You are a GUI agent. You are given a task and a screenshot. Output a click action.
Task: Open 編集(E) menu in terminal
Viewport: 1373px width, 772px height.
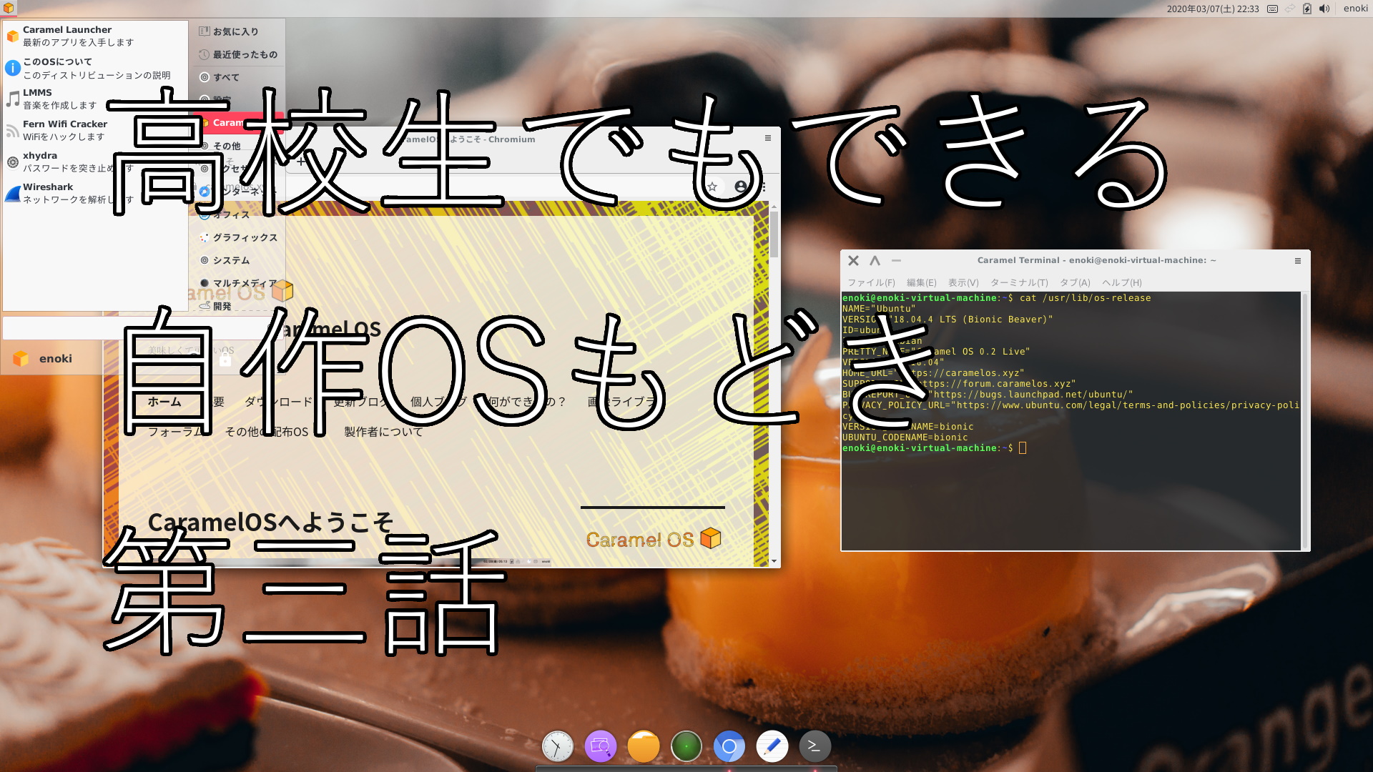[921, 282]
